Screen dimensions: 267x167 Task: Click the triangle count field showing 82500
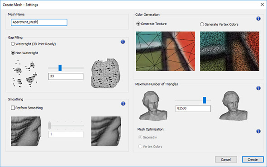point(193,109)
